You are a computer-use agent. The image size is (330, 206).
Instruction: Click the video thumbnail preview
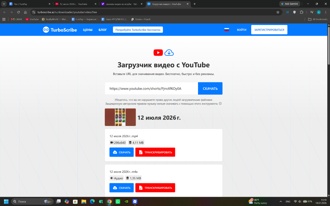[120, 117]
